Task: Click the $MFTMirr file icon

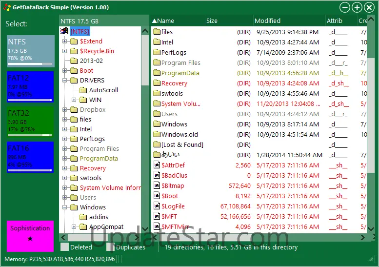Action: pyautogui.click(x=157, y=226)
